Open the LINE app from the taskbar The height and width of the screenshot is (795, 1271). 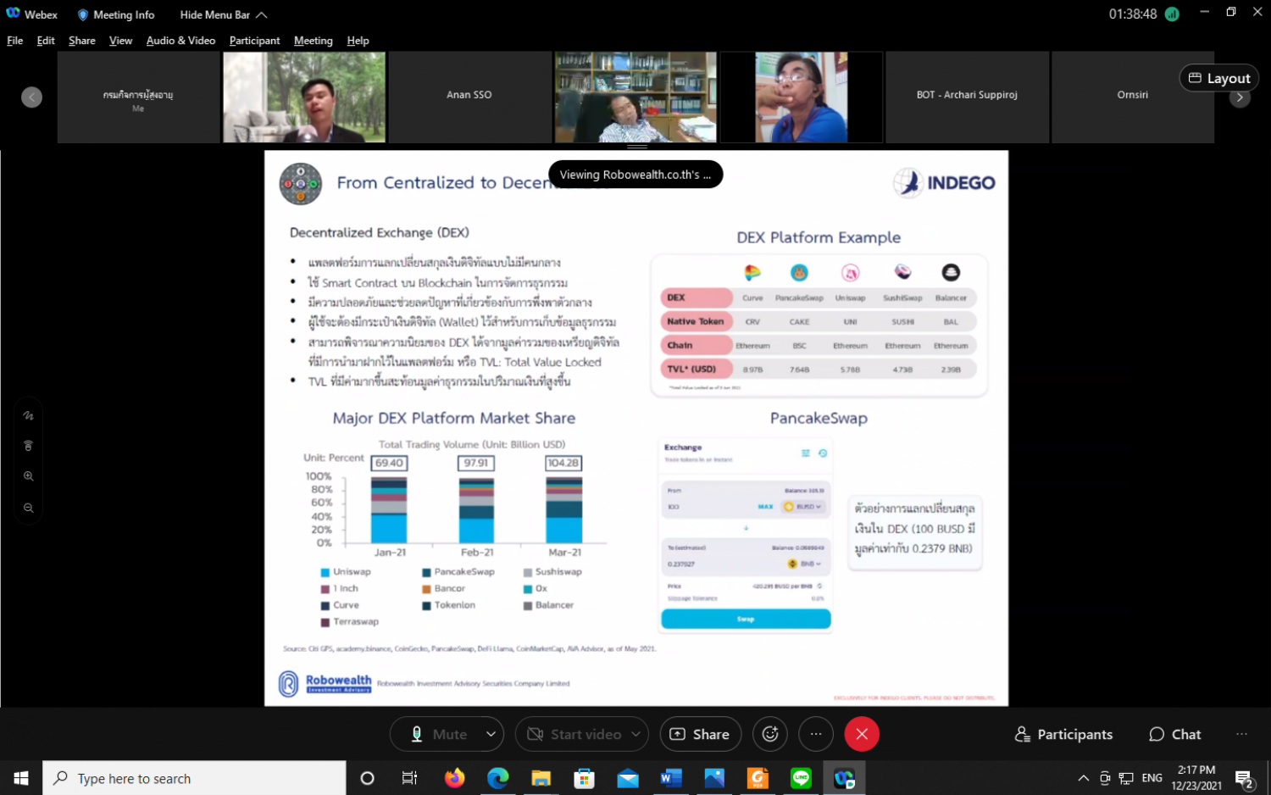coord(801,778)
